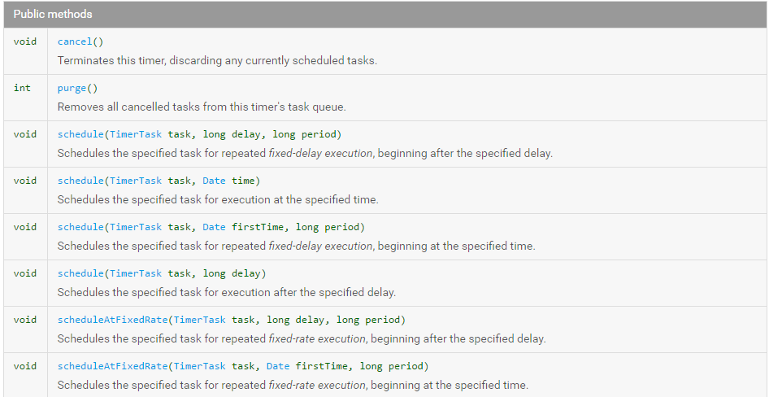
Task: Click Date type in schedule firstTime, period signature
Action: pyautogui.click(x=214, y=227)
